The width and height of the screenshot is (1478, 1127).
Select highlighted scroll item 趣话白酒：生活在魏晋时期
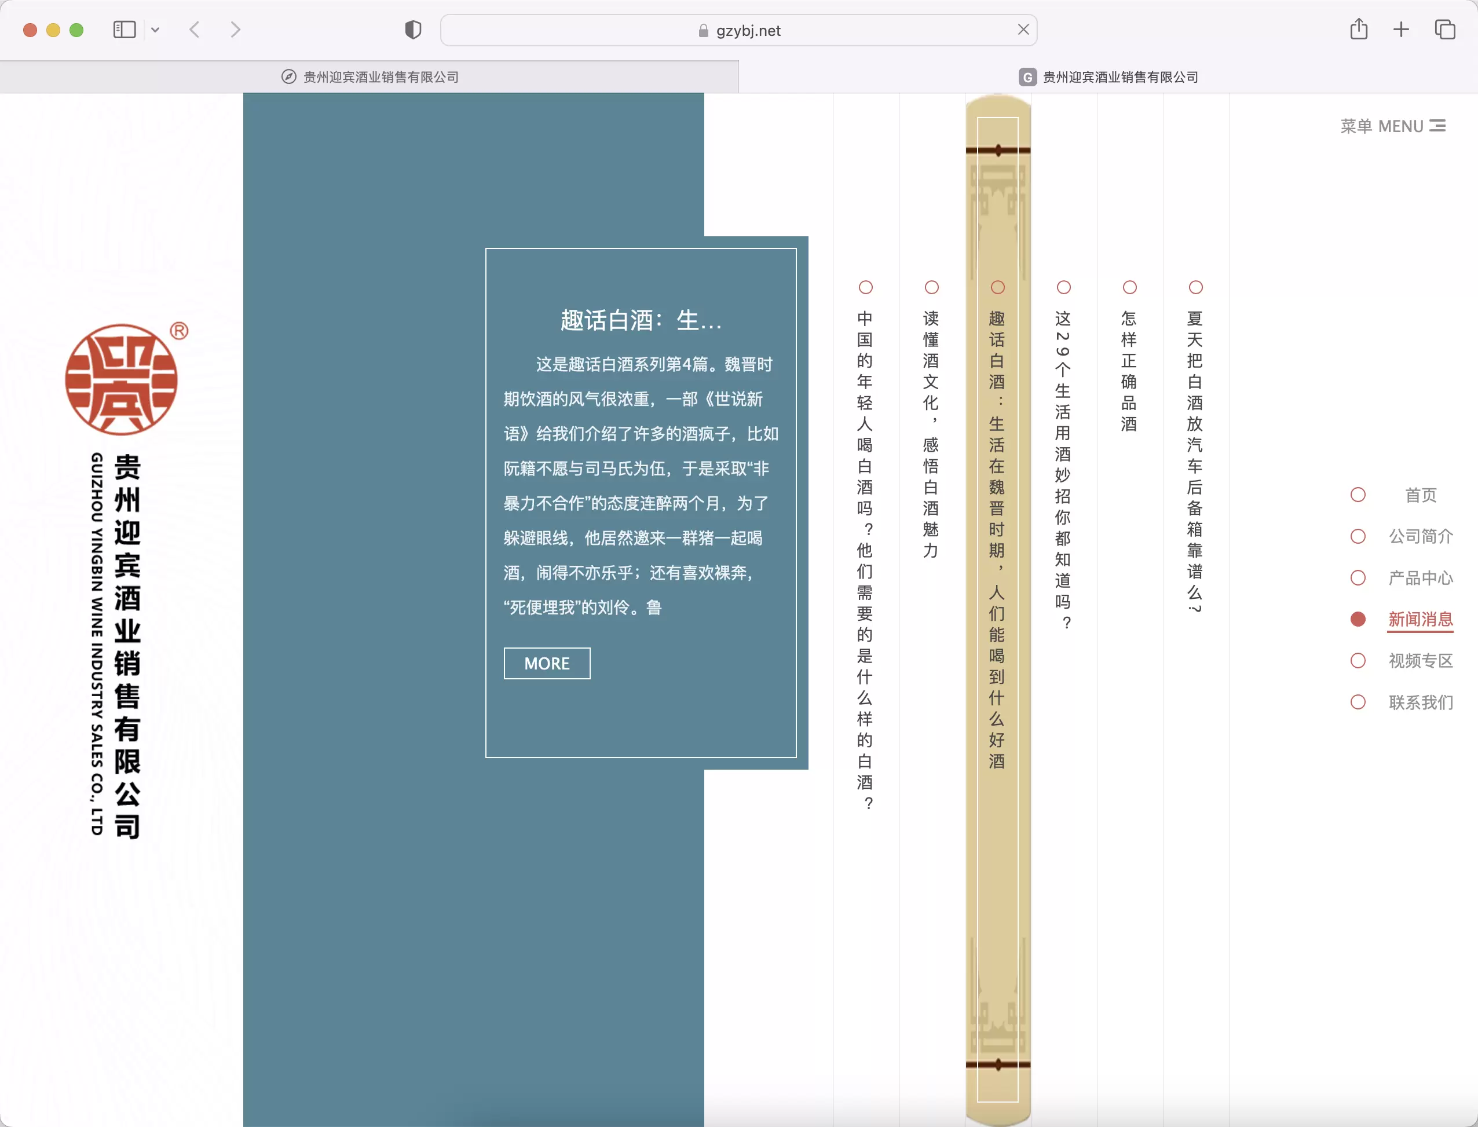coord(998,539)
